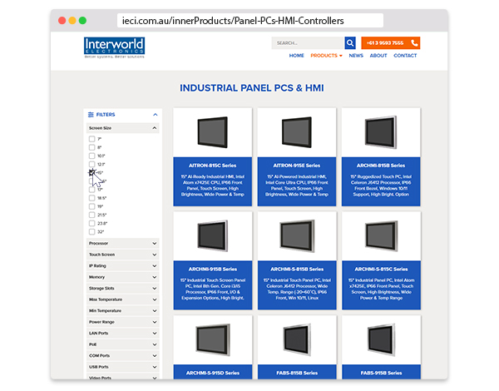Click the phone handset icon

click(x=414, y=43)
